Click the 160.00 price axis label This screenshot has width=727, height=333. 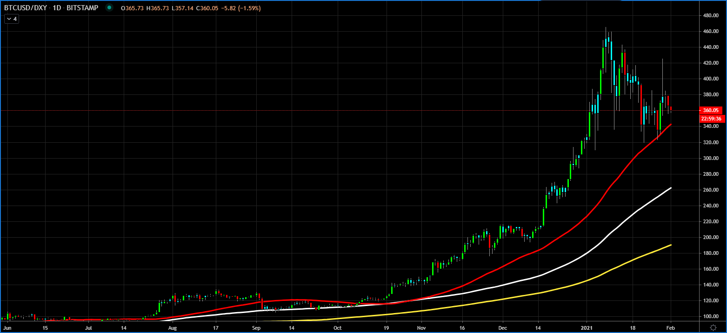(712, 269)
